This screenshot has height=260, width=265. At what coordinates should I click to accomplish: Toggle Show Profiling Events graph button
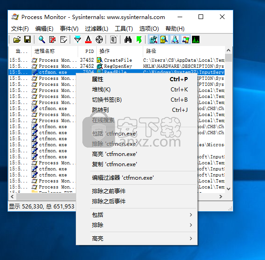[196, 39]
